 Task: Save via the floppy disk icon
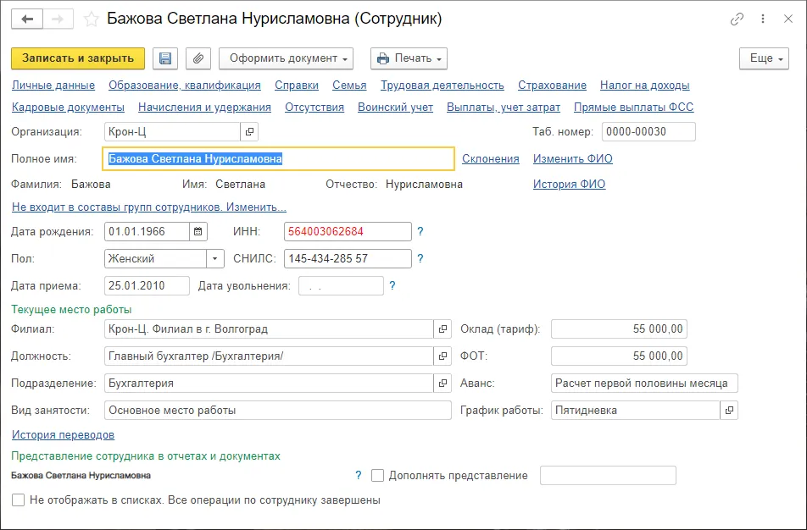coord(166,58)
